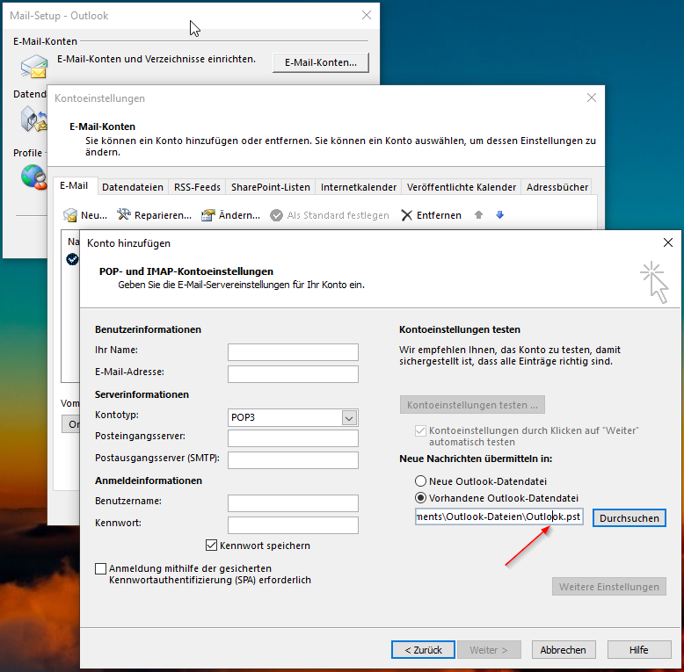The image size is (684, 672).
Task: Click the Abbrechen button
Action: 564,650
